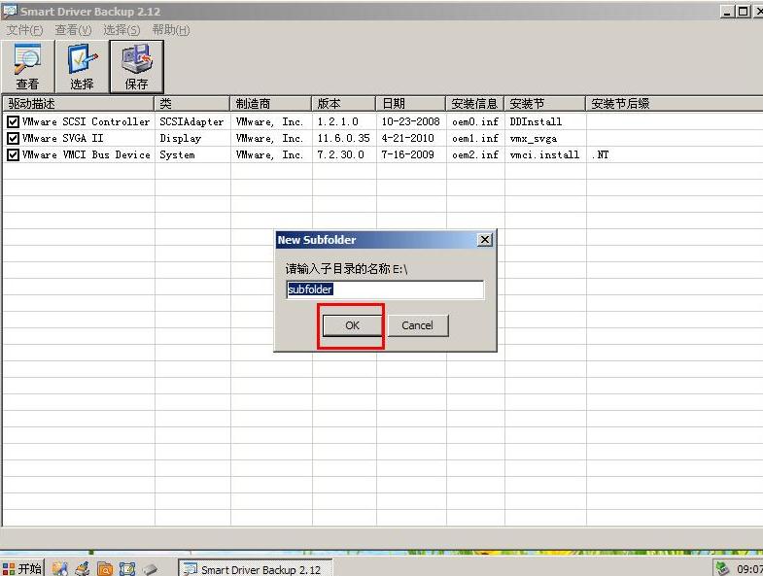Click the second quick launch icon on the taskbar

pos(83,568)
